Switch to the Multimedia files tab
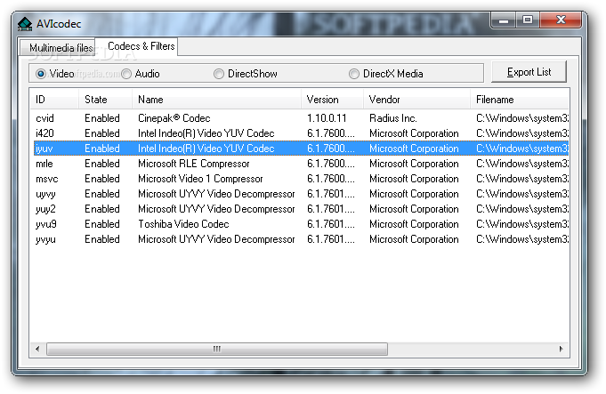This screenshot has height=394, width=606. point(57,48)
